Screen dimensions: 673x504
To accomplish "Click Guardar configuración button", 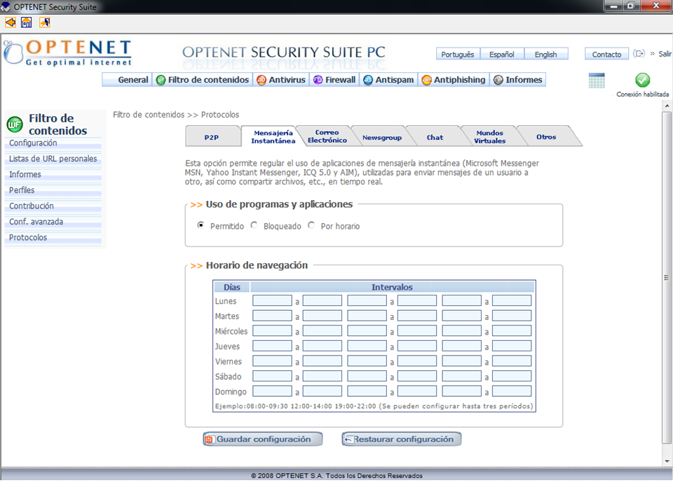I will (263, 440).
